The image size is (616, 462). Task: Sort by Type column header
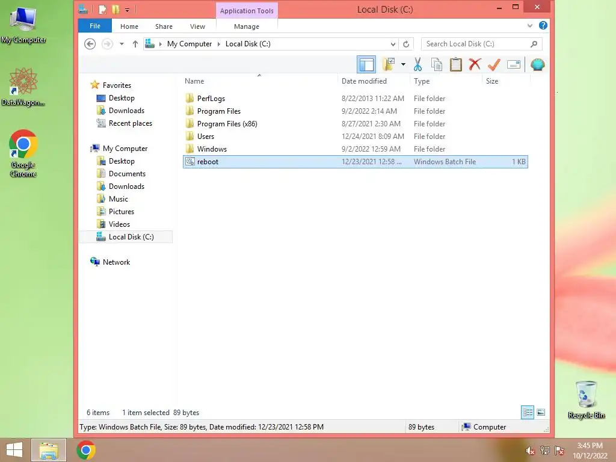pyautogui.click(x=422, y=81)
